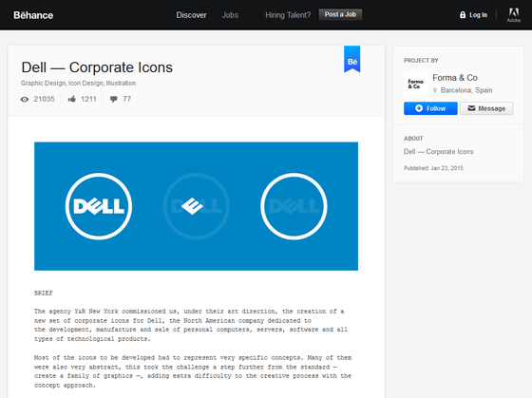Click the outlined empty Dell circle

(x=294, y=206)
